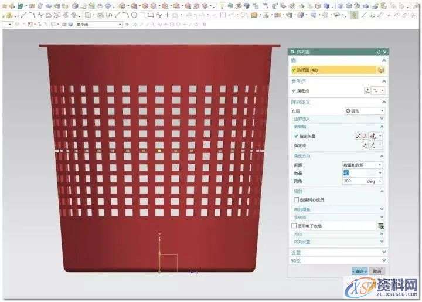Open the 单个面 selection filter dropdown
The height and width of the screenshot is (302, 422).
98,25
